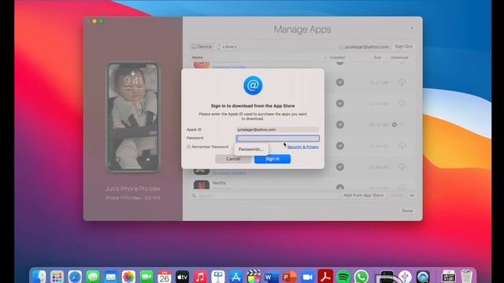Click installed checkmark in the 58.12 MB row
504x283 pixels.
[x=340, y=124]
